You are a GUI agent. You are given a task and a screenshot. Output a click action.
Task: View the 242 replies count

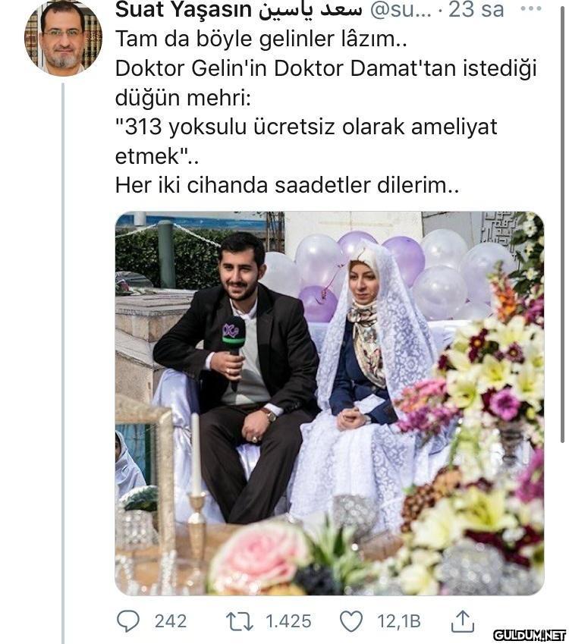pos(171,621)
